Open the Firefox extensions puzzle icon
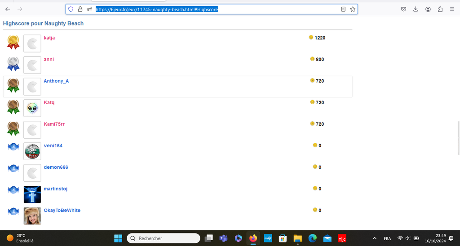 [x=440, y=9]
